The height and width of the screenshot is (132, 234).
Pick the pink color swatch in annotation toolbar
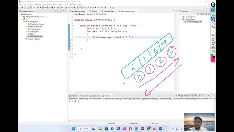pos(213,59)
